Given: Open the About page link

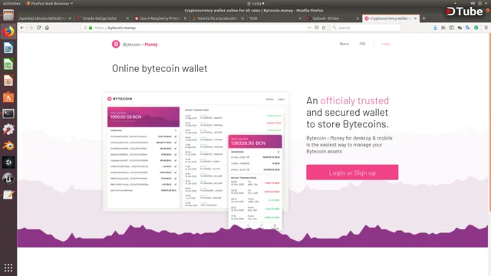Looking at the screenshot, I should point(344,44).
